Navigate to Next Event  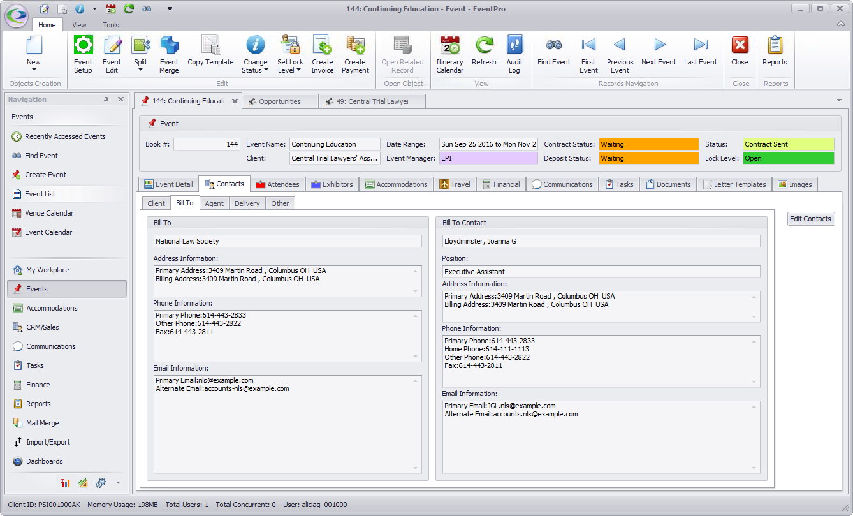point(659,51)
